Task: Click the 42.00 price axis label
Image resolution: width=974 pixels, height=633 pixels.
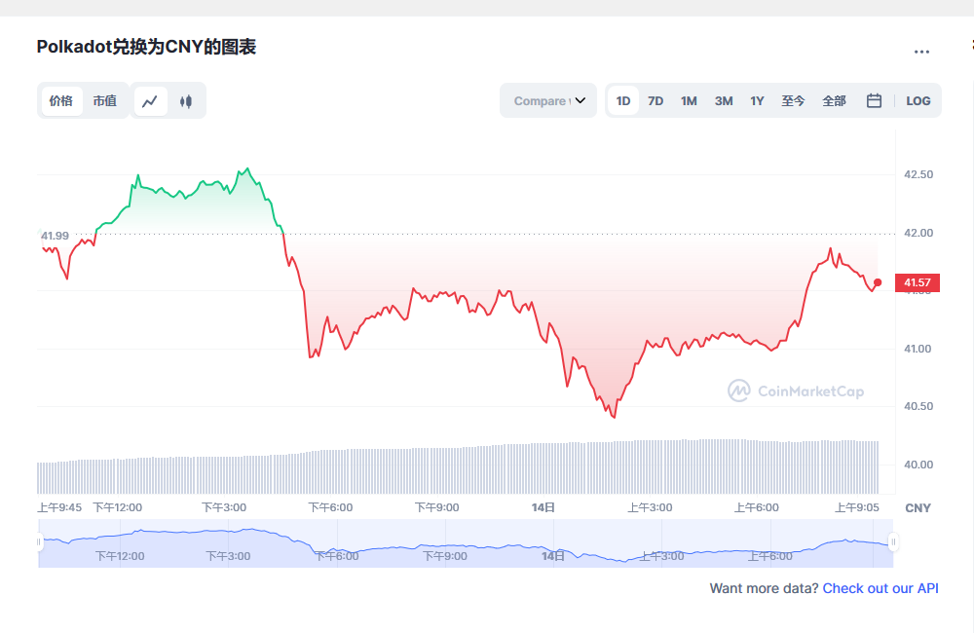Action: [918, 233]
